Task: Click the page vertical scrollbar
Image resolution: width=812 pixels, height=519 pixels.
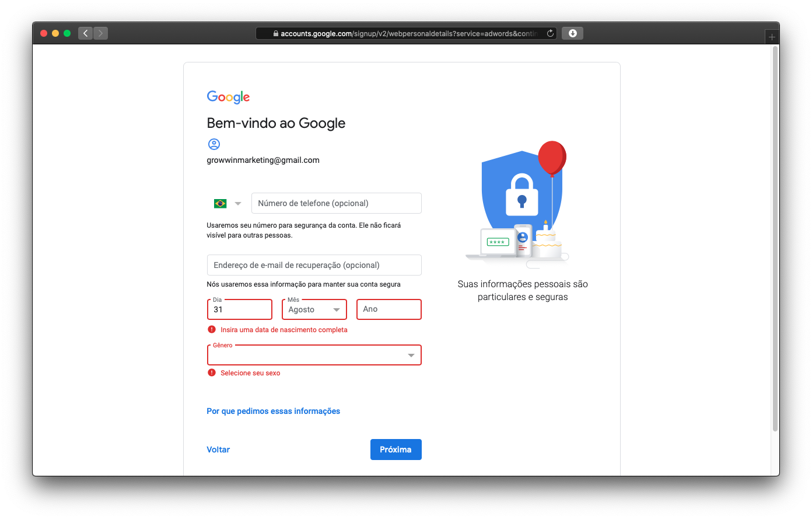Action: (775, 239)
